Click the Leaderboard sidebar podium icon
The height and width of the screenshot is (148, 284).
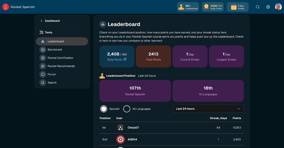(x=43, y=41)
